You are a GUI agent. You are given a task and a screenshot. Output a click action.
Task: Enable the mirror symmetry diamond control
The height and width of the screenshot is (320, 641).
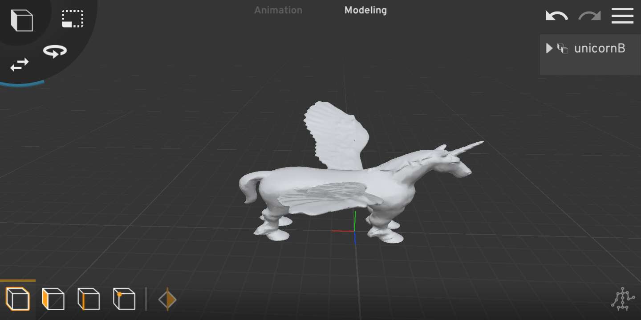pos(167,299)
